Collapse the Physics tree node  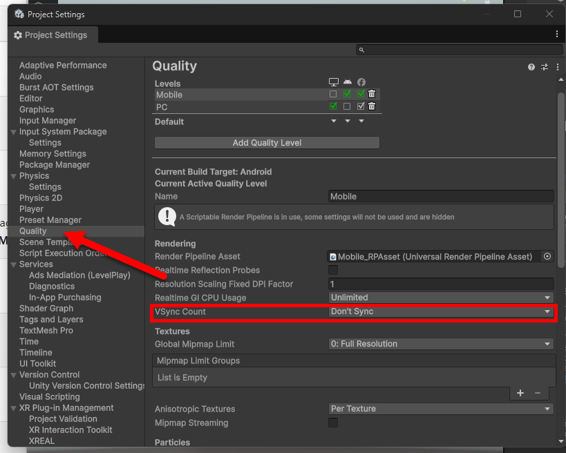(x=14, y=176)
